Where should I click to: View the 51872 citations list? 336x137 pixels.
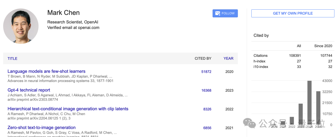tap(206, 72)
